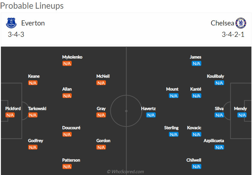Viewport: 252px width, 175px height.
Task: Click the WhoScored.com watermark
Action: tap(125, 172)
